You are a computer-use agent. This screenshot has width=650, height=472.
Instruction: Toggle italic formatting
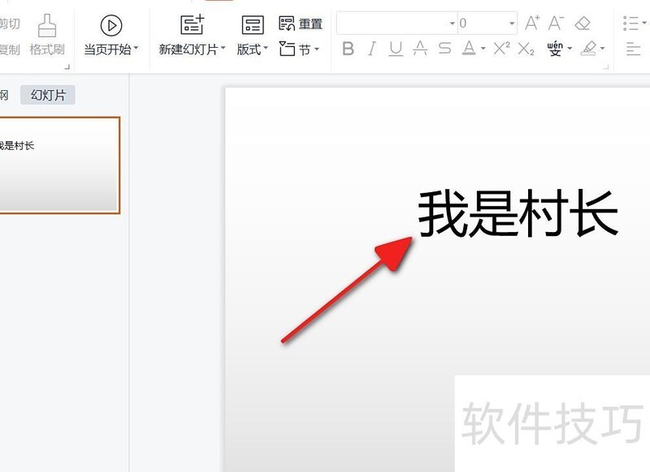tap(370, 49)
